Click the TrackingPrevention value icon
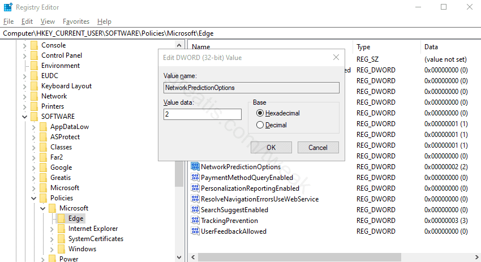Image resolution: width=481 pixels, height=262 pixels. tap(195, 221)
